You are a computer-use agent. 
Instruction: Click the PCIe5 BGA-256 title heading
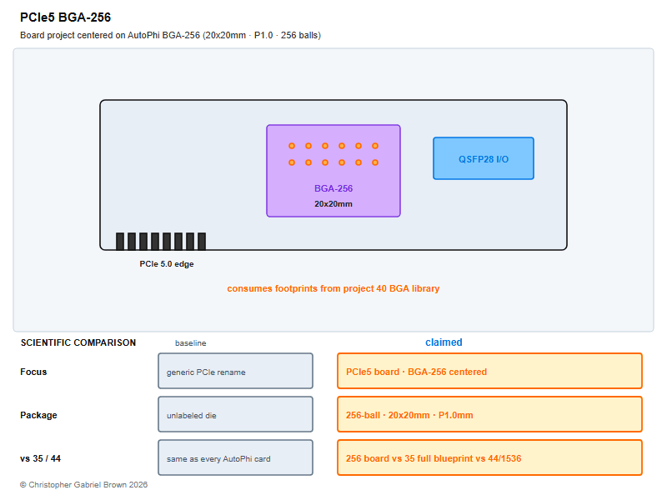(x=65, y=17)
